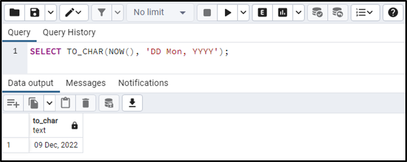Click in the SQL editor on SELECT line
The width and height of the screenshot is (407, 162).
pyautogui.click(x=129, y=52)
